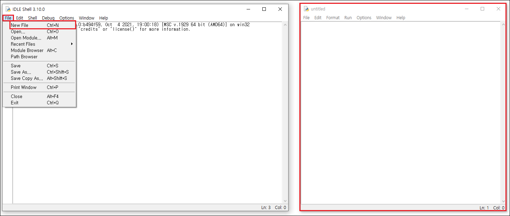Choose Close from the File menu
Image resolution: width=510 pixels, height=216 pixels.
(x=39, y=96)
